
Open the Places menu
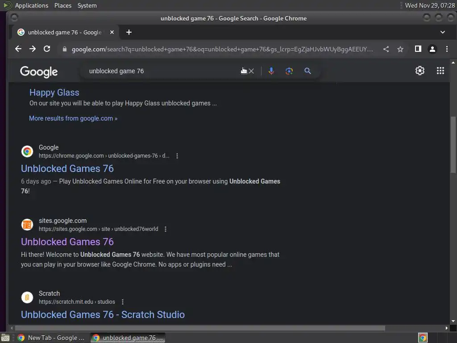pos(63,5)
